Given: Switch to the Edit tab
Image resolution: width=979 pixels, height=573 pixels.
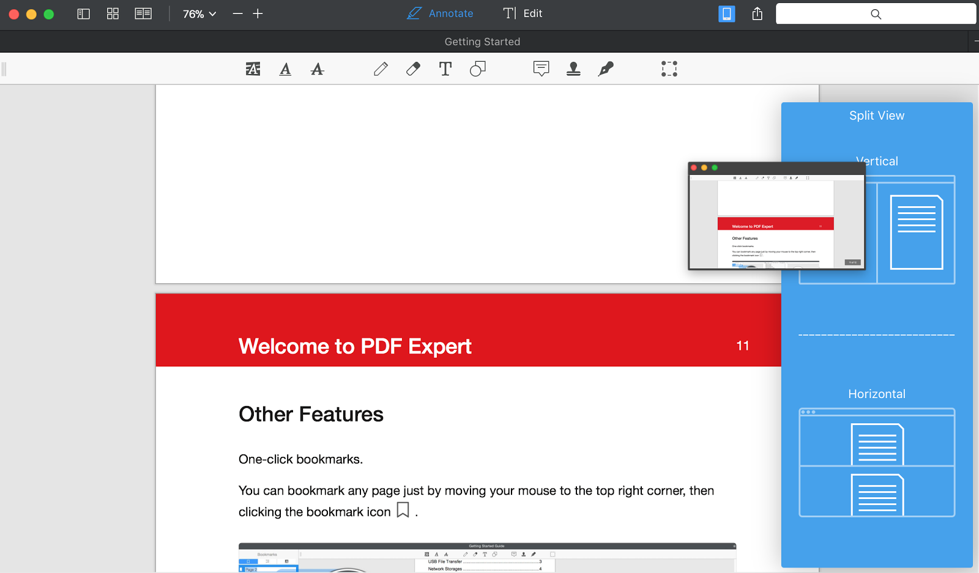Looking at the screenshot, I should tap(523, 13).
